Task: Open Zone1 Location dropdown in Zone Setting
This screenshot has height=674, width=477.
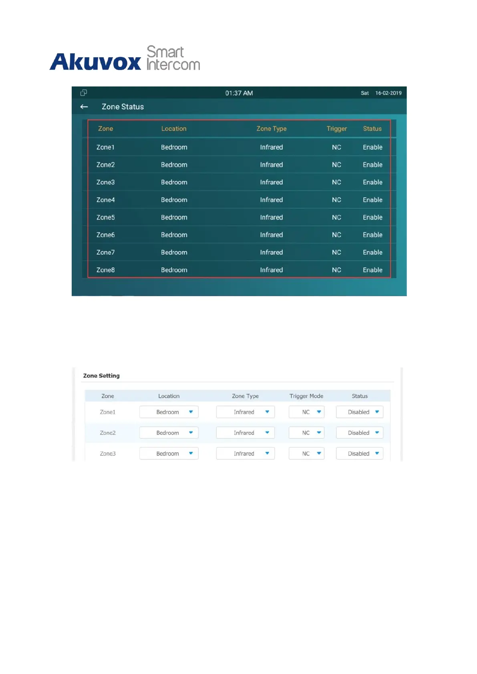Action: click(169, 412)
